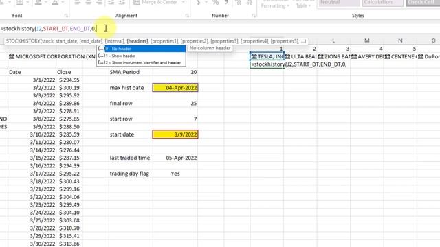Select '1 - Show header' autocomplete option

click(x=141, y=56)
